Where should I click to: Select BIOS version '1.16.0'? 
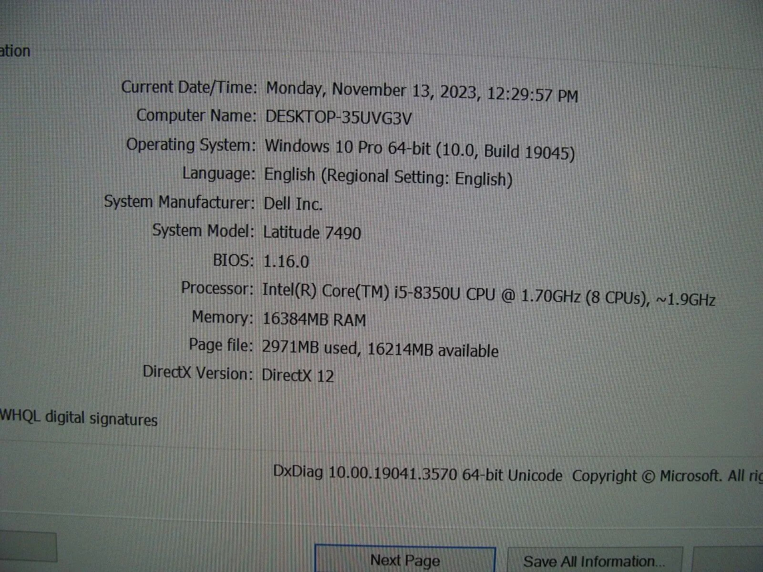click(286, 261)
